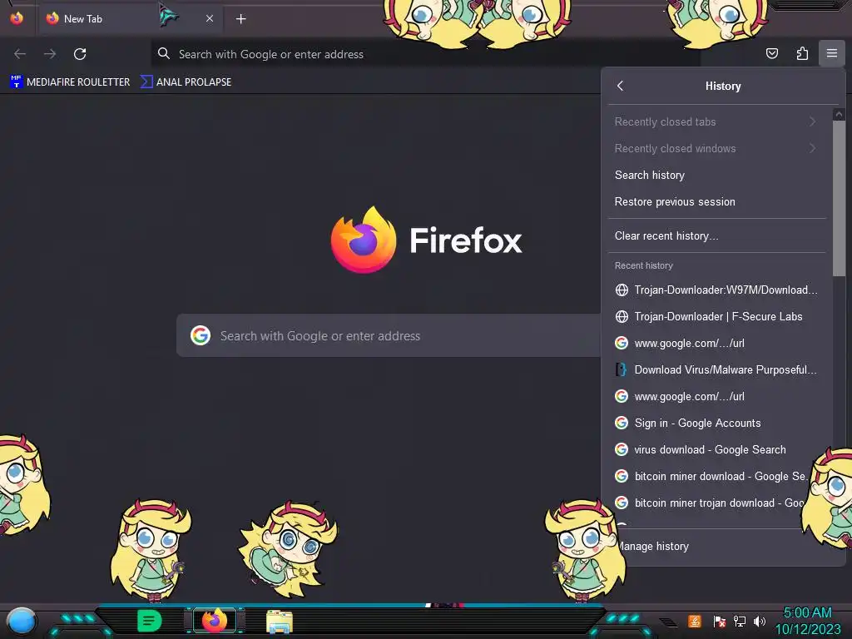Open Download Virus/Malware Purposeful… history entry
The height and width of the screenshot is (639, 852).
coord(716,369)
